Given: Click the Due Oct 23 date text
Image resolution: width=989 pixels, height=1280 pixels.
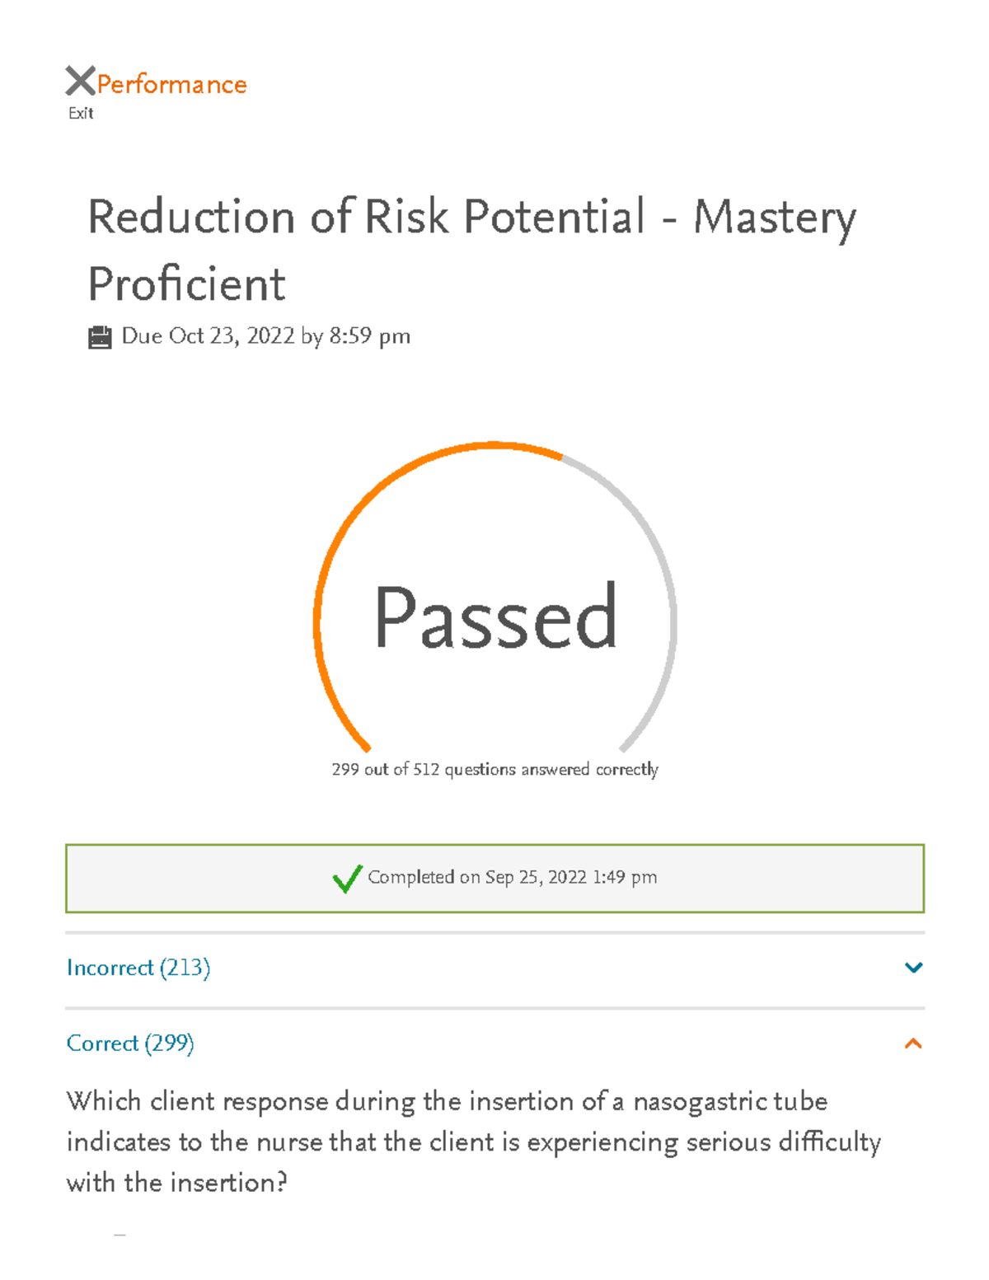Looking at the screenshot, I should 264,336.
